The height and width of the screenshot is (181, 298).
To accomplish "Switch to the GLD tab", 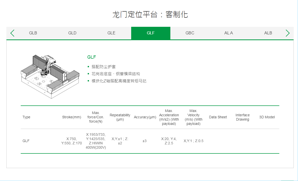I will point(72,33).
